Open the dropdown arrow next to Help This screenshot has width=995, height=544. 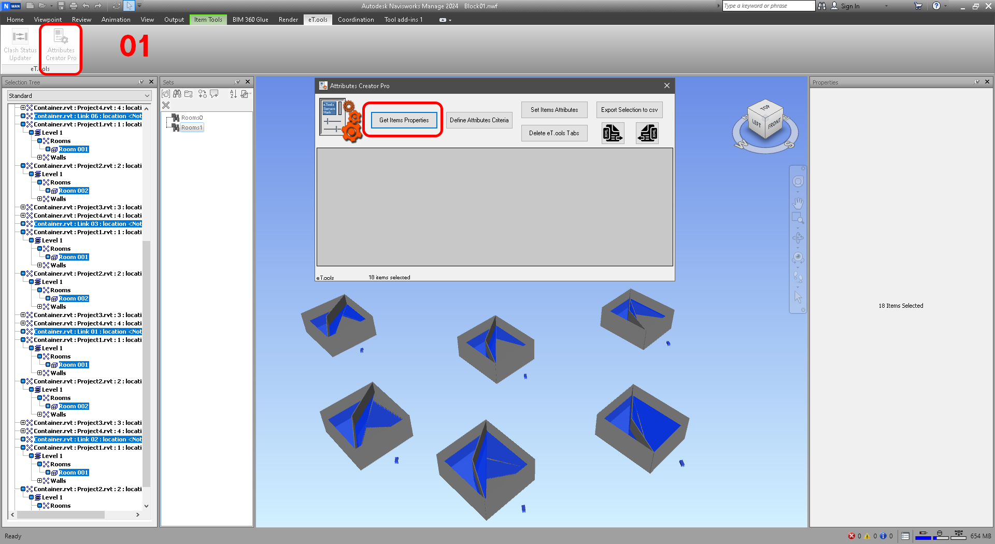click(x=946, y=6)
